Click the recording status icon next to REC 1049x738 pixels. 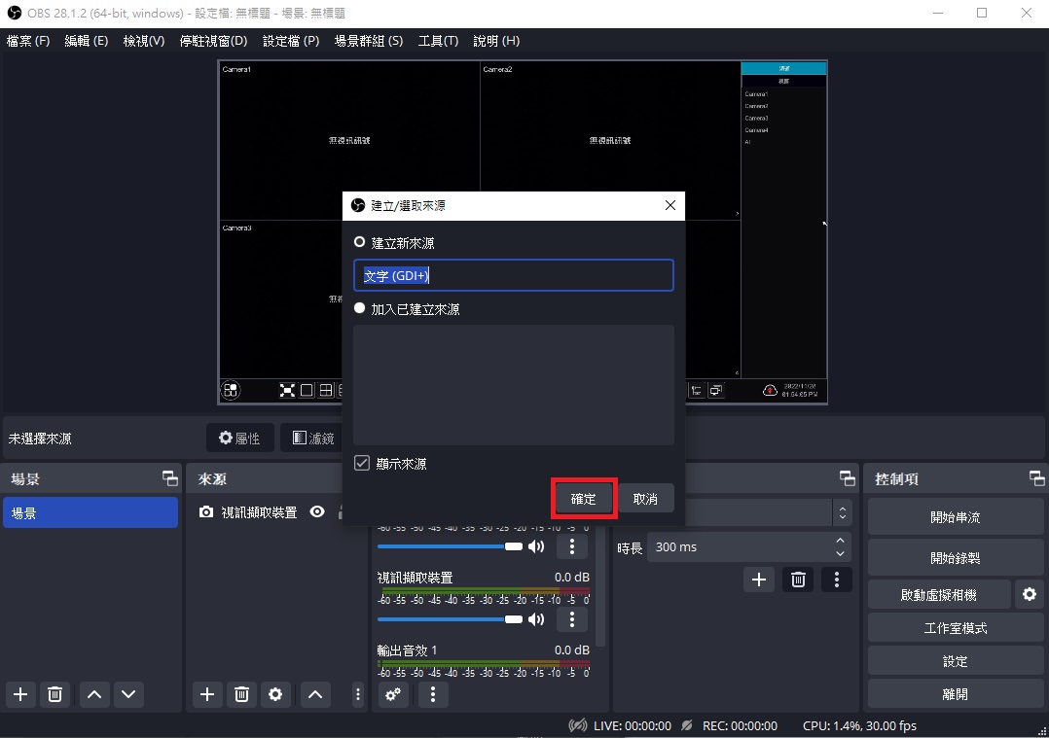coord(686,725)
